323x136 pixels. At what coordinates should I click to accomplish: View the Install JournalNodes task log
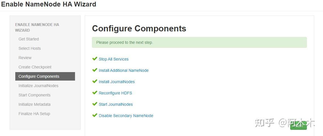pos(117,82)
